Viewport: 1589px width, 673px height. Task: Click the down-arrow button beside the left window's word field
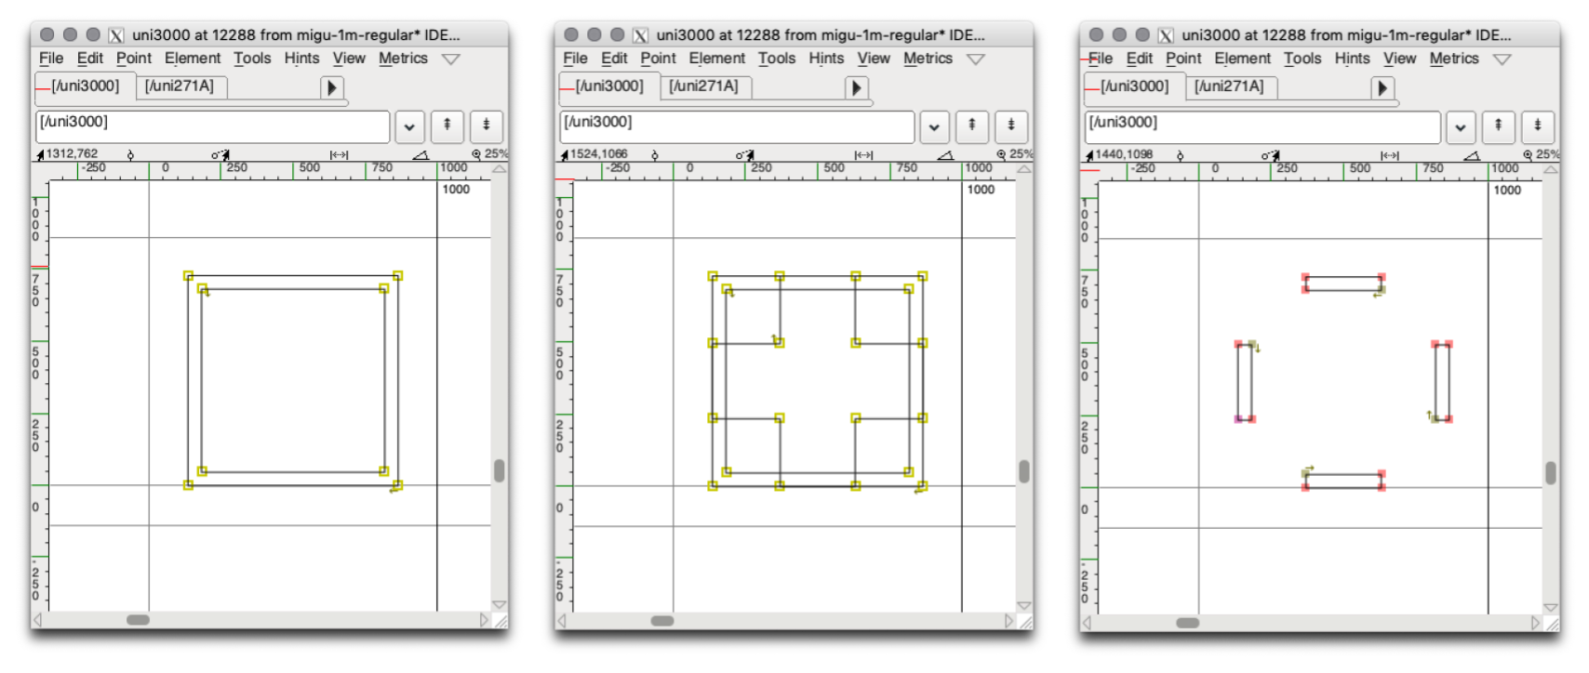coord(487,125)
